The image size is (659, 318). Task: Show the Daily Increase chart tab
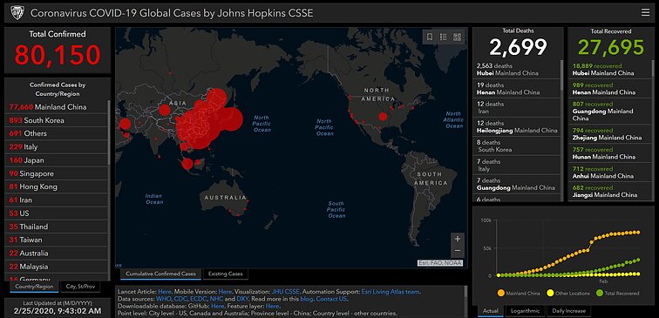pos(568,311)
